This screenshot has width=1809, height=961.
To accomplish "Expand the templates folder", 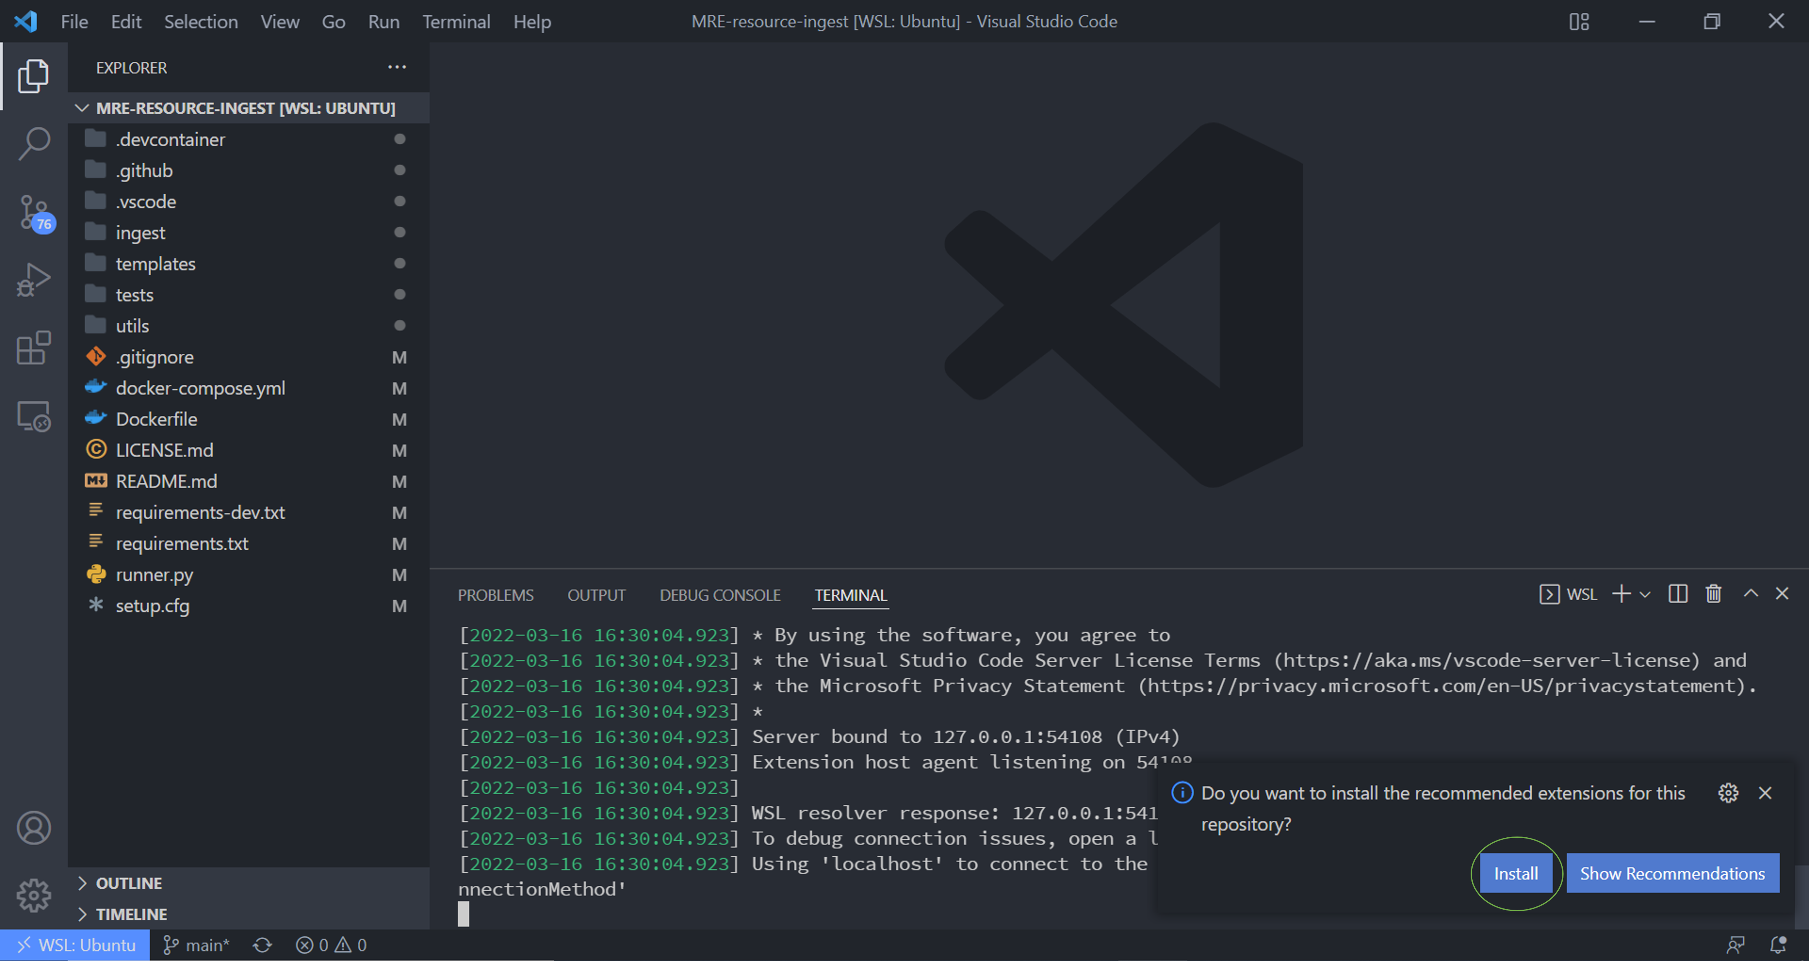I will (249, 263).
